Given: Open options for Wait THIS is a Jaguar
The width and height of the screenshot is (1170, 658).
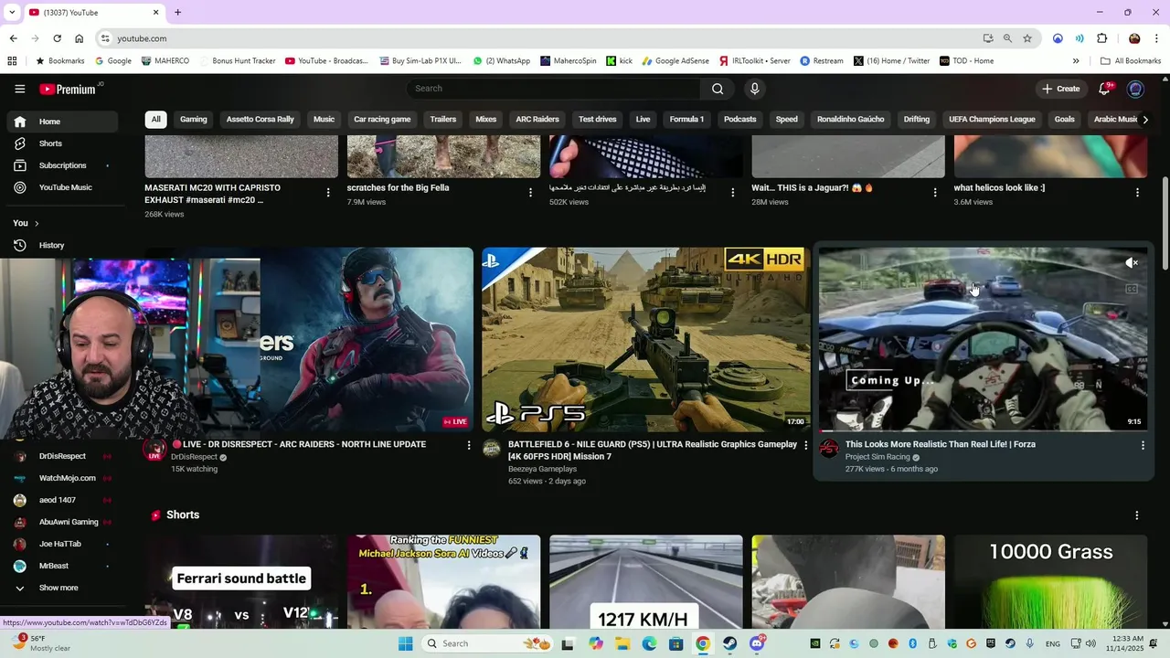Looking at the screenshot, I should tap(935, 192).
